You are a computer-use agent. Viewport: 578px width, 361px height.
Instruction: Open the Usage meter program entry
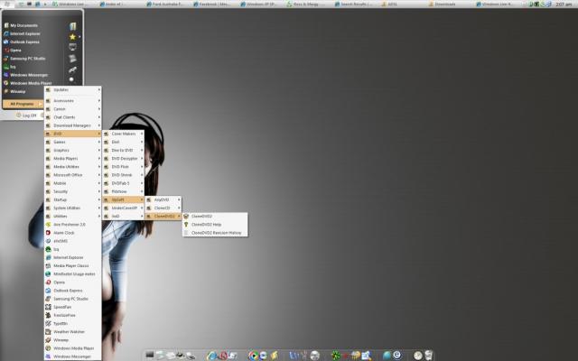point(72,274)
